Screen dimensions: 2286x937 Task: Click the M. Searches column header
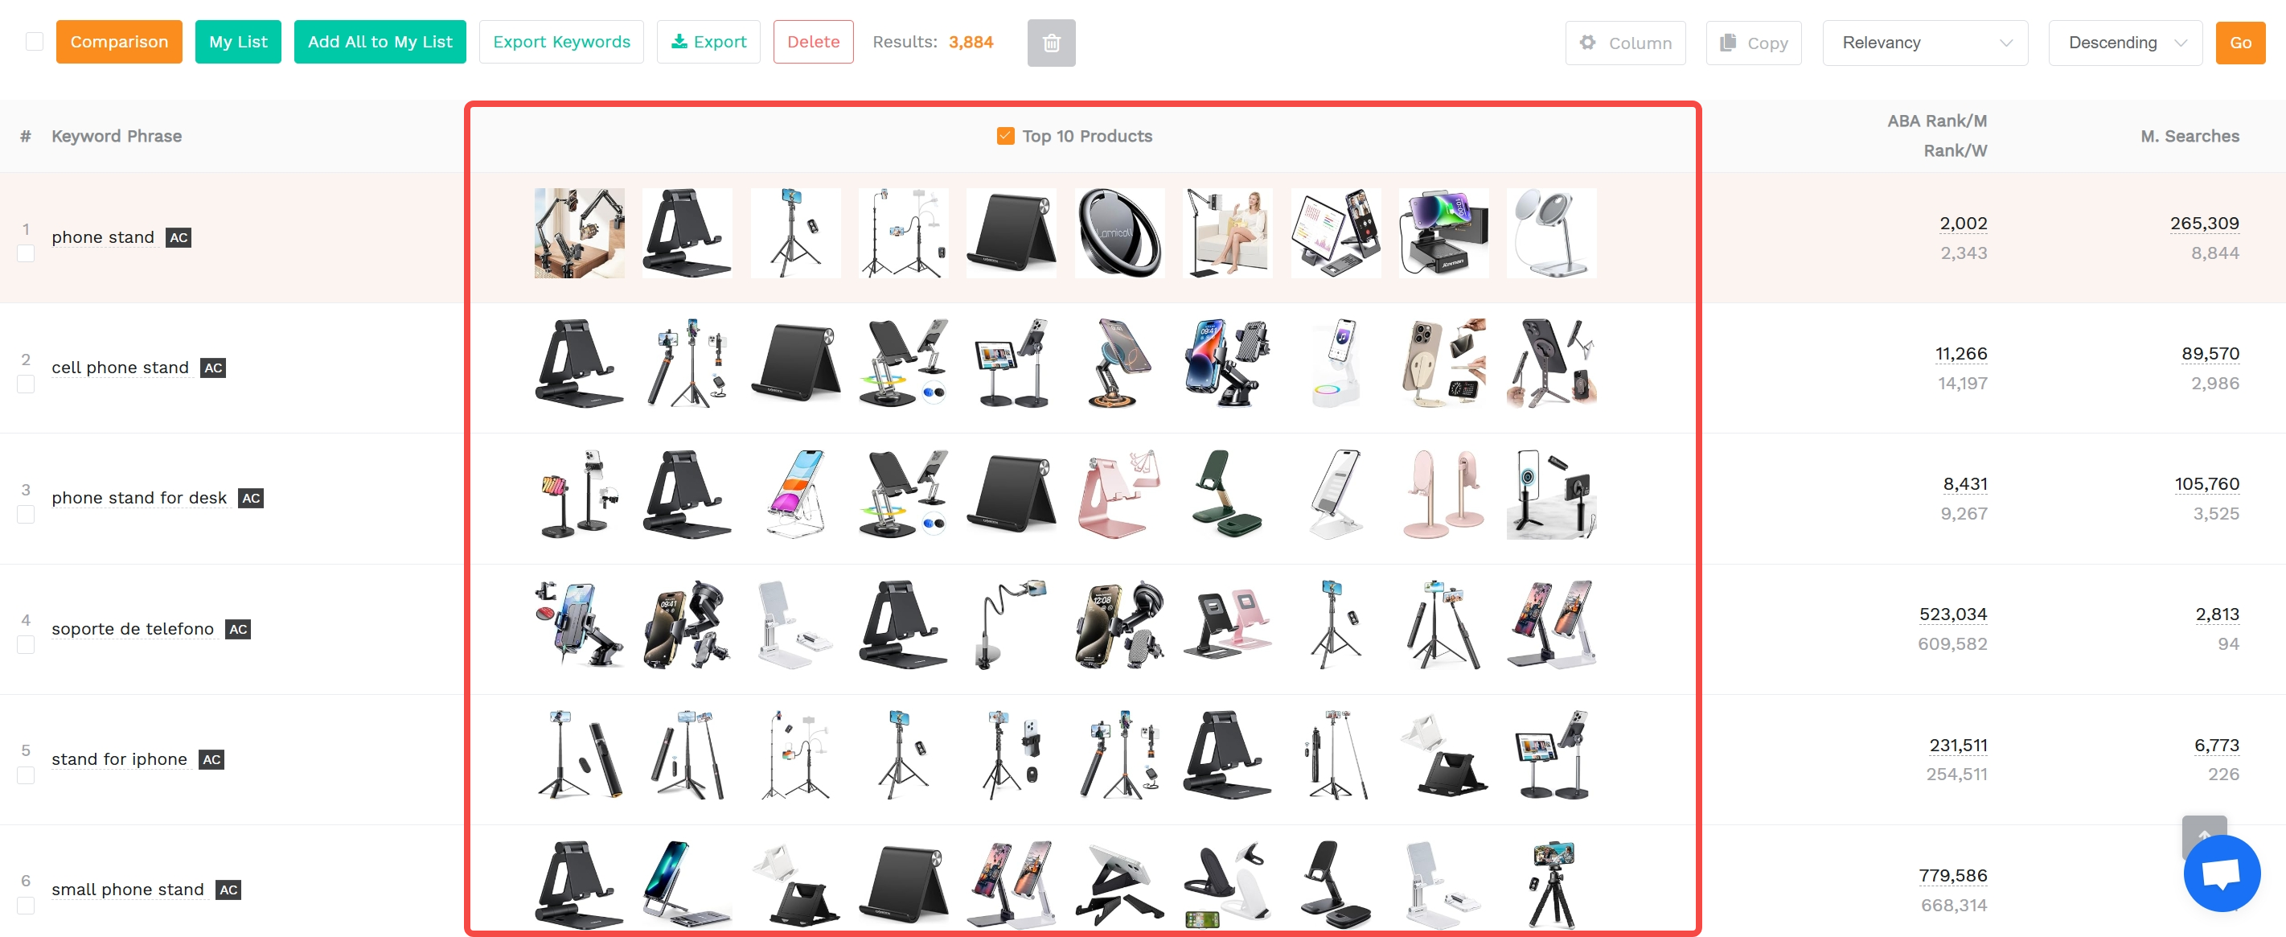pyautogui.click(x=2190, y=136)
